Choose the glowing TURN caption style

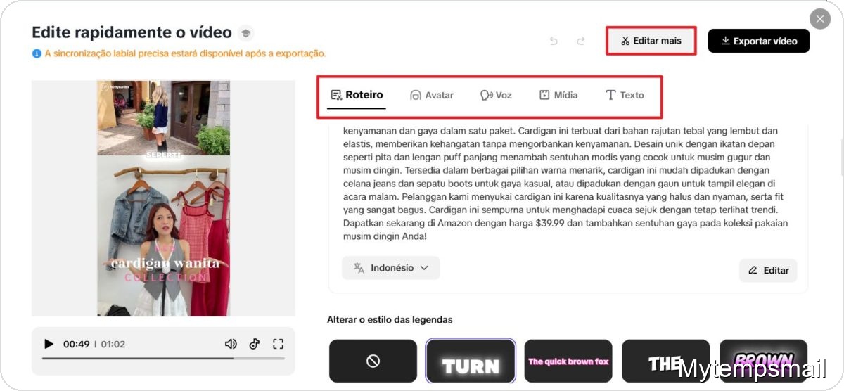[x=471, y=361]
